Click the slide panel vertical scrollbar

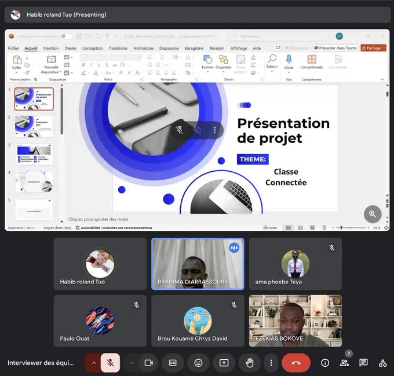[x=62, y=112]
